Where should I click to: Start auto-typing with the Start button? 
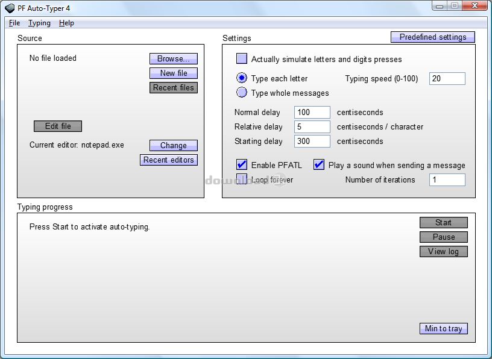[x=443, y=223]
